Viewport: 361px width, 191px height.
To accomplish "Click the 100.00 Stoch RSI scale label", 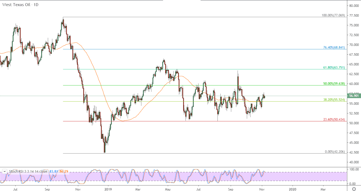I will [x=354, y=169].
